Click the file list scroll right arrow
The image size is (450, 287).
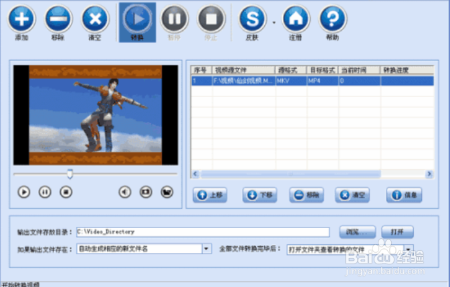429,174
